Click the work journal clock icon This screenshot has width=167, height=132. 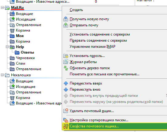(x=66, y=62)
